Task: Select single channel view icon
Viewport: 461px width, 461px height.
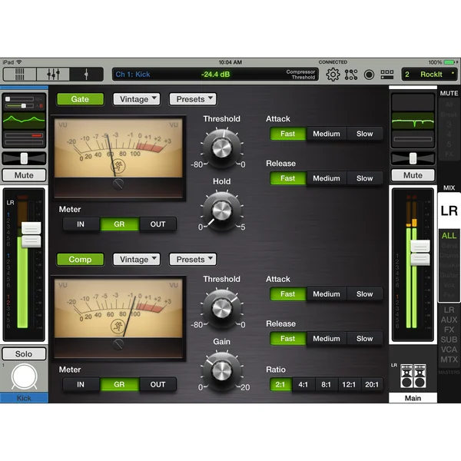Action: 86,74
